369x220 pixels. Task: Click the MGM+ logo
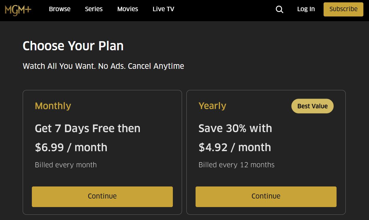[x=18, y=9]
